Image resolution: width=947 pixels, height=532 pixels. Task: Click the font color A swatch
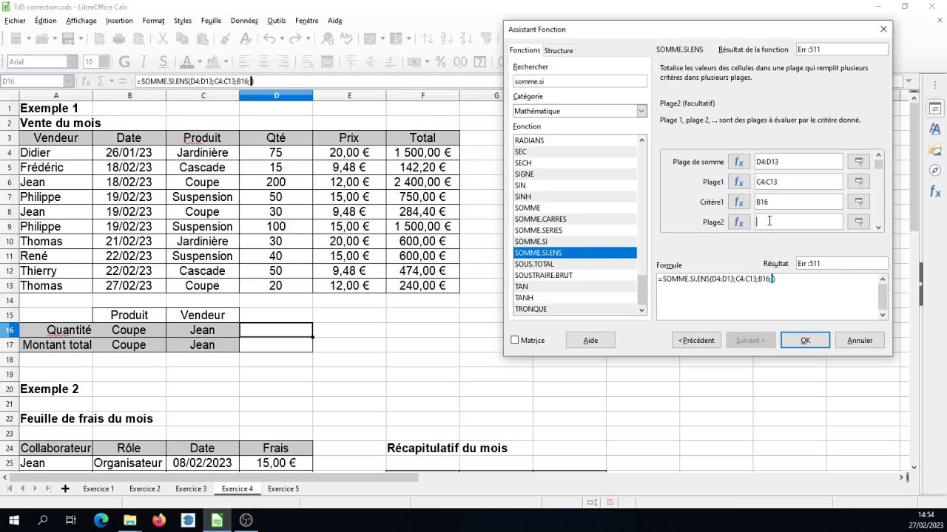(x=188, y=62)
